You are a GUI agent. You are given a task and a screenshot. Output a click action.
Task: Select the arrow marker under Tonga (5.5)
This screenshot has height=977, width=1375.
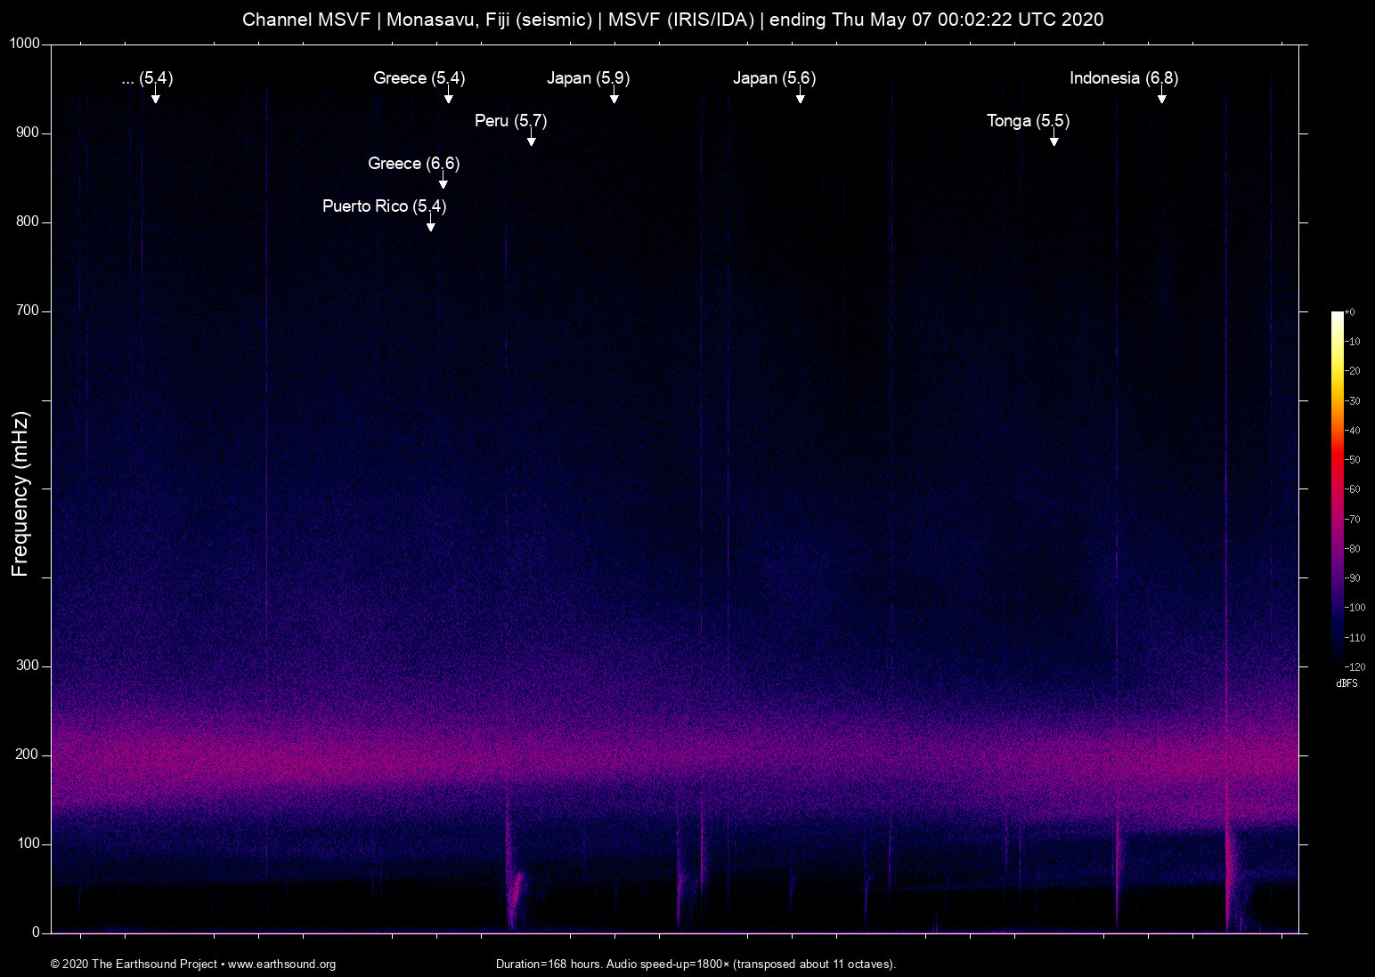click(x=1054, y=138)
